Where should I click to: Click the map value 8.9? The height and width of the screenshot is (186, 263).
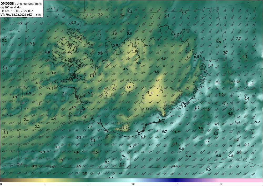click(236, 82)
